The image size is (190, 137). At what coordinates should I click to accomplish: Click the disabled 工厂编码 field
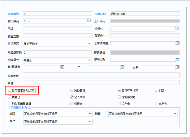coord(145,21)
